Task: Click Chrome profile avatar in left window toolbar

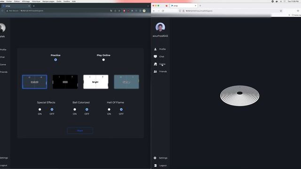Action: (x=144, y=11)
